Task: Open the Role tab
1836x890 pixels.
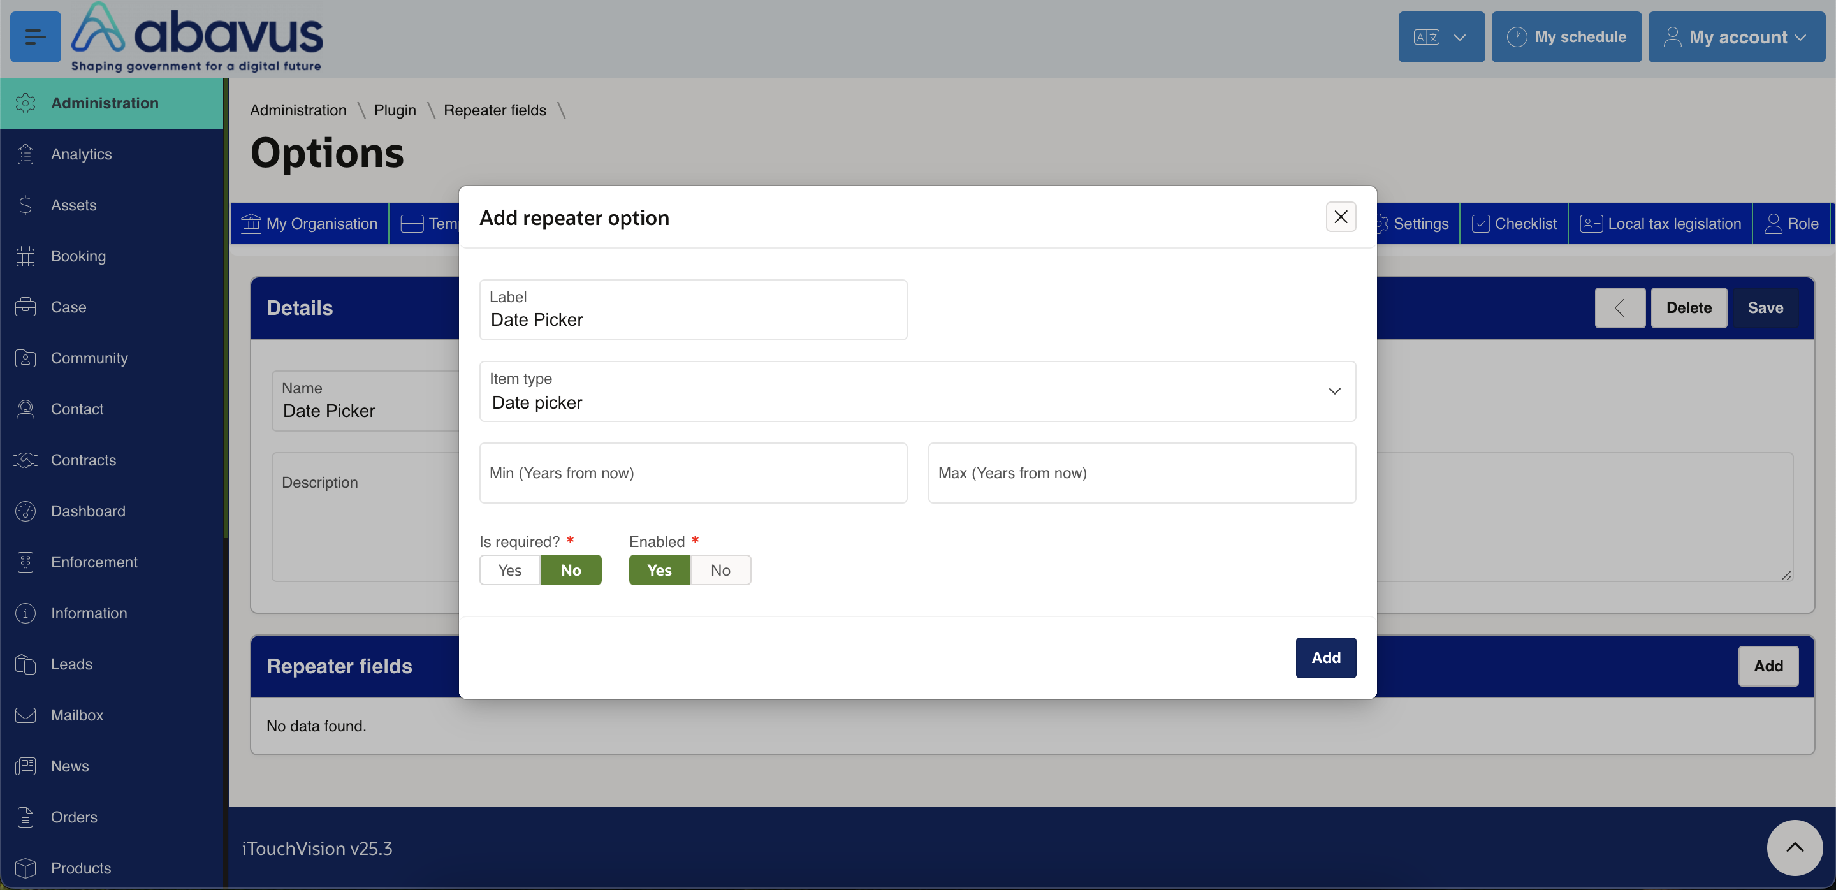Action: 1791,224
